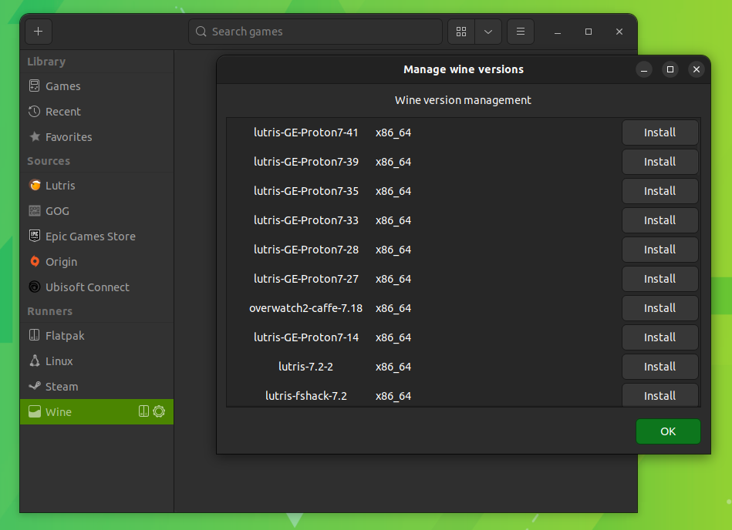Select the Origin source
The image size is (732, 530).
click(x=96, y=262)
